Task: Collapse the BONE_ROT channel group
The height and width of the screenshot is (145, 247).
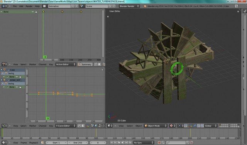Action: [x=2, y=80]
